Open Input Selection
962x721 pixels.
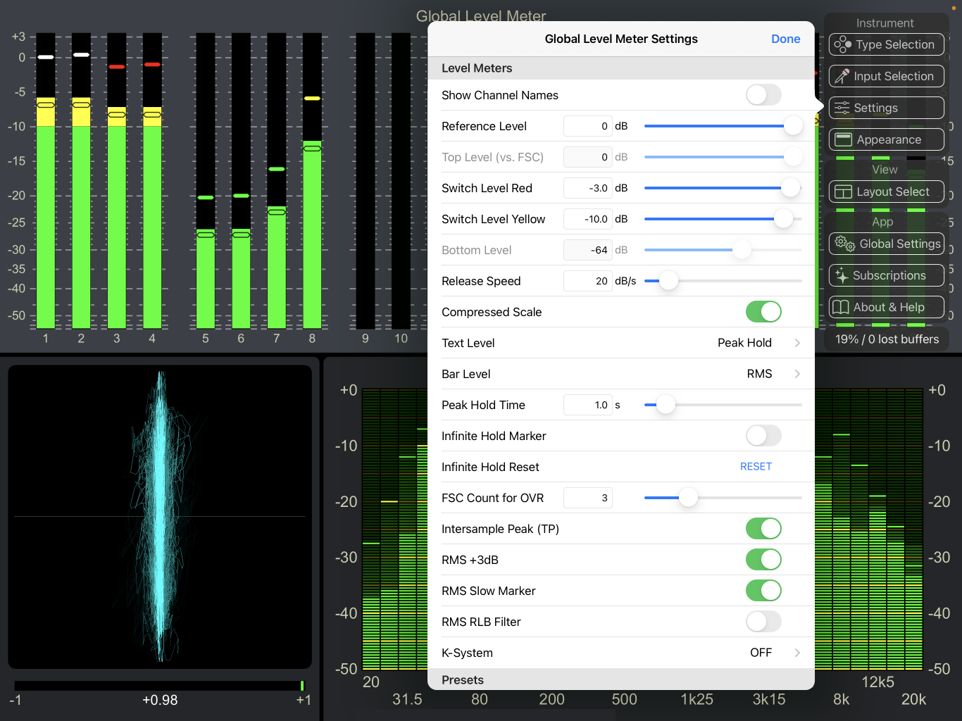point(886,76)
